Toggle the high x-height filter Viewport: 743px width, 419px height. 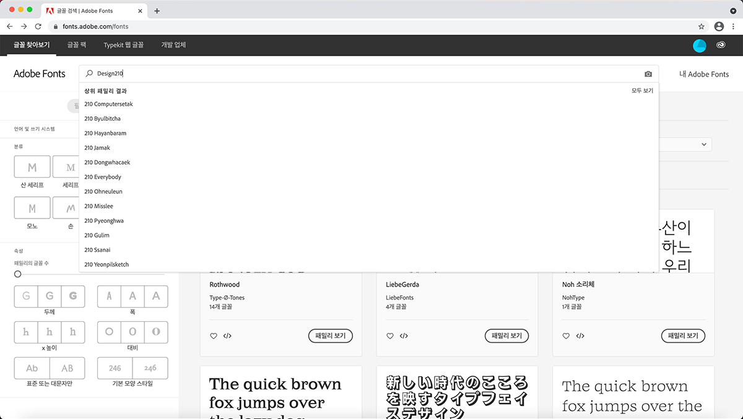point(72,332)
